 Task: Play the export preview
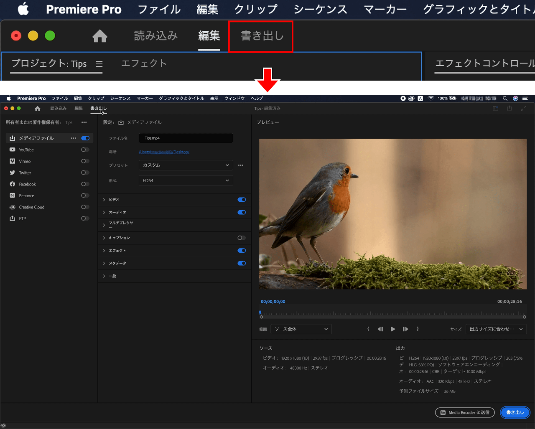pyautogui.click(x=393, y=329)
